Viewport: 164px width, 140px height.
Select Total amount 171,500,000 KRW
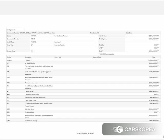pos(153,51)
